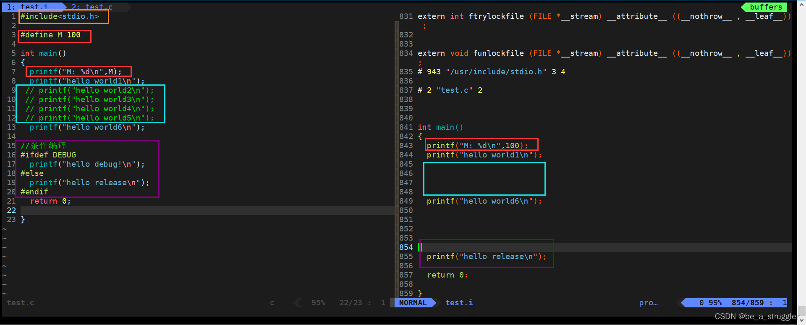Click printf with 100 on line 843

(477, 146)
